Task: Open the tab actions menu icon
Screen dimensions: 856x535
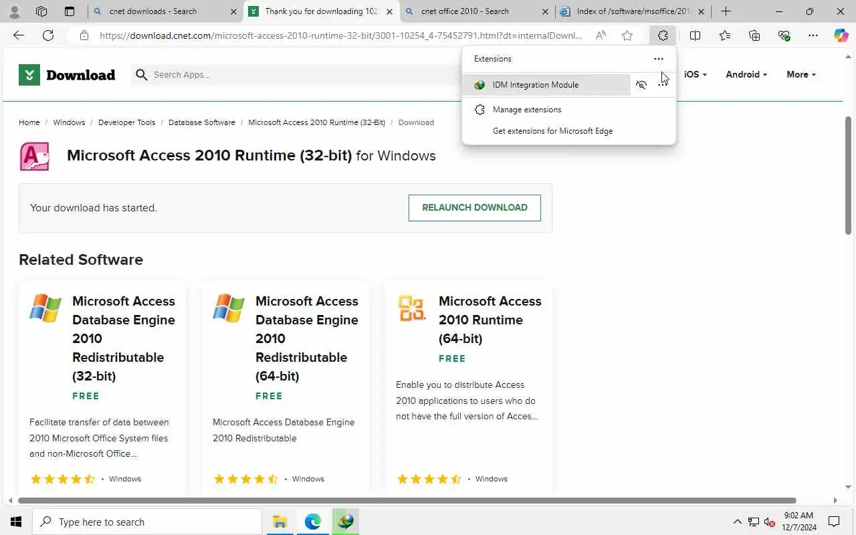Action: click(69, 11)
